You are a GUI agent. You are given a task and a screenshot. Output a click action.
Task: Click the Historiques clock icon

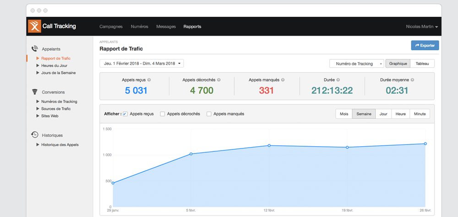(35, 135)
